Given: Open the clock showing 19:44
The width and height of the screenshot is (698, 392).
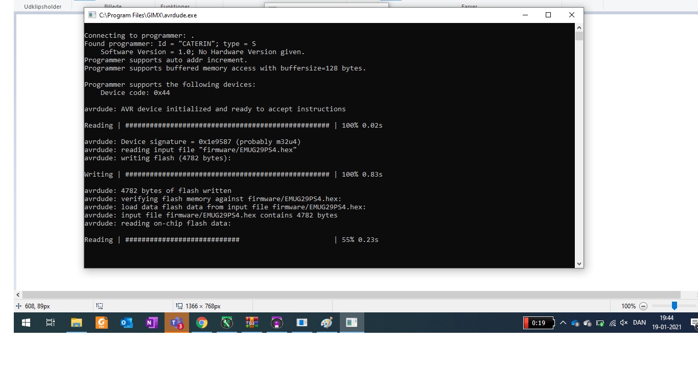Looking at the screenshot, I should (666, 323).
